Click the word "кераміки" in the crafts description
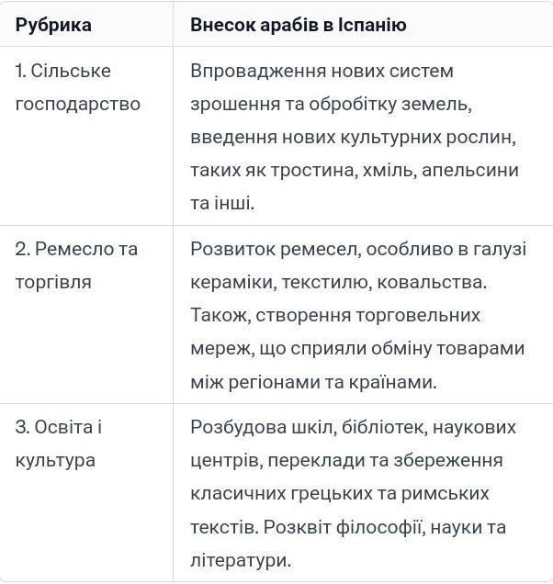 pos(228,282)
